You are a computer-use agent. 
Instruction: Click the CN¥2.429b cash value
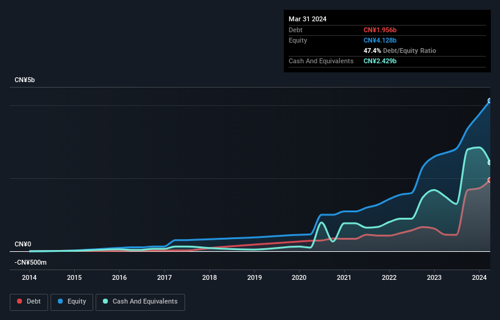pos(380,61)
